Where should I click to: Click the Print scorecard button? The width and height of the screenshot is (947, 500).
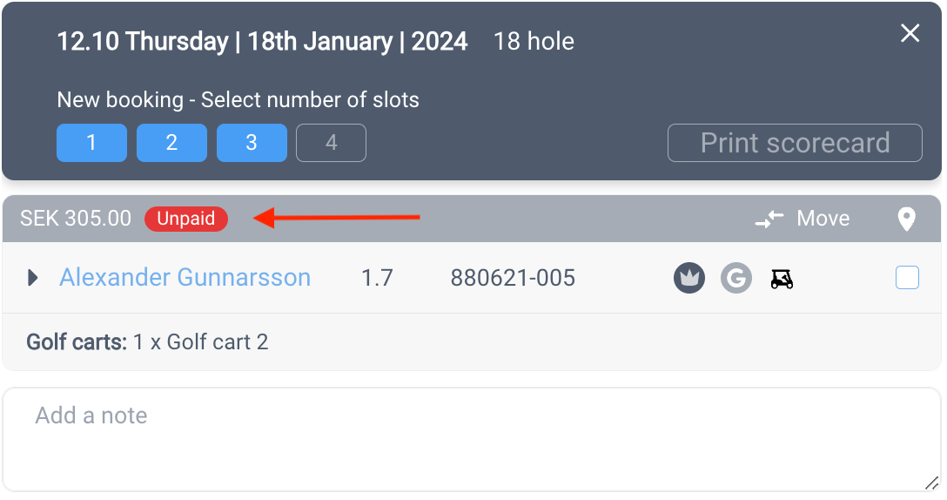(795, 143)
